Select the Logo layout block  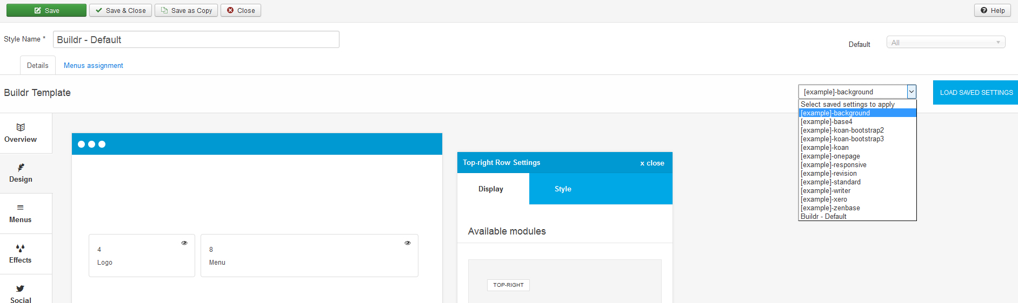142,256
